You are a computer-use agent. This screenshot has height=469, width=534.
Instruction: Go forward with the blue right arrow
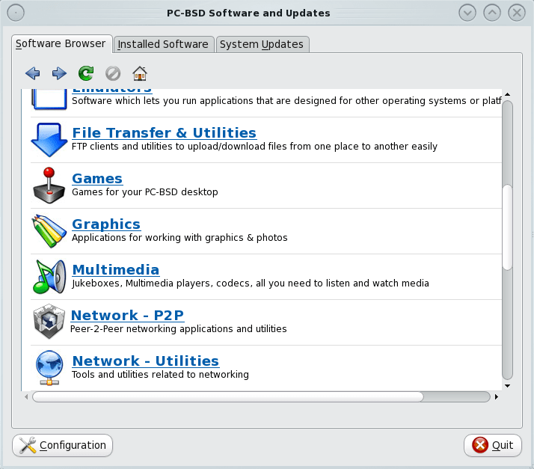point(59,73)
